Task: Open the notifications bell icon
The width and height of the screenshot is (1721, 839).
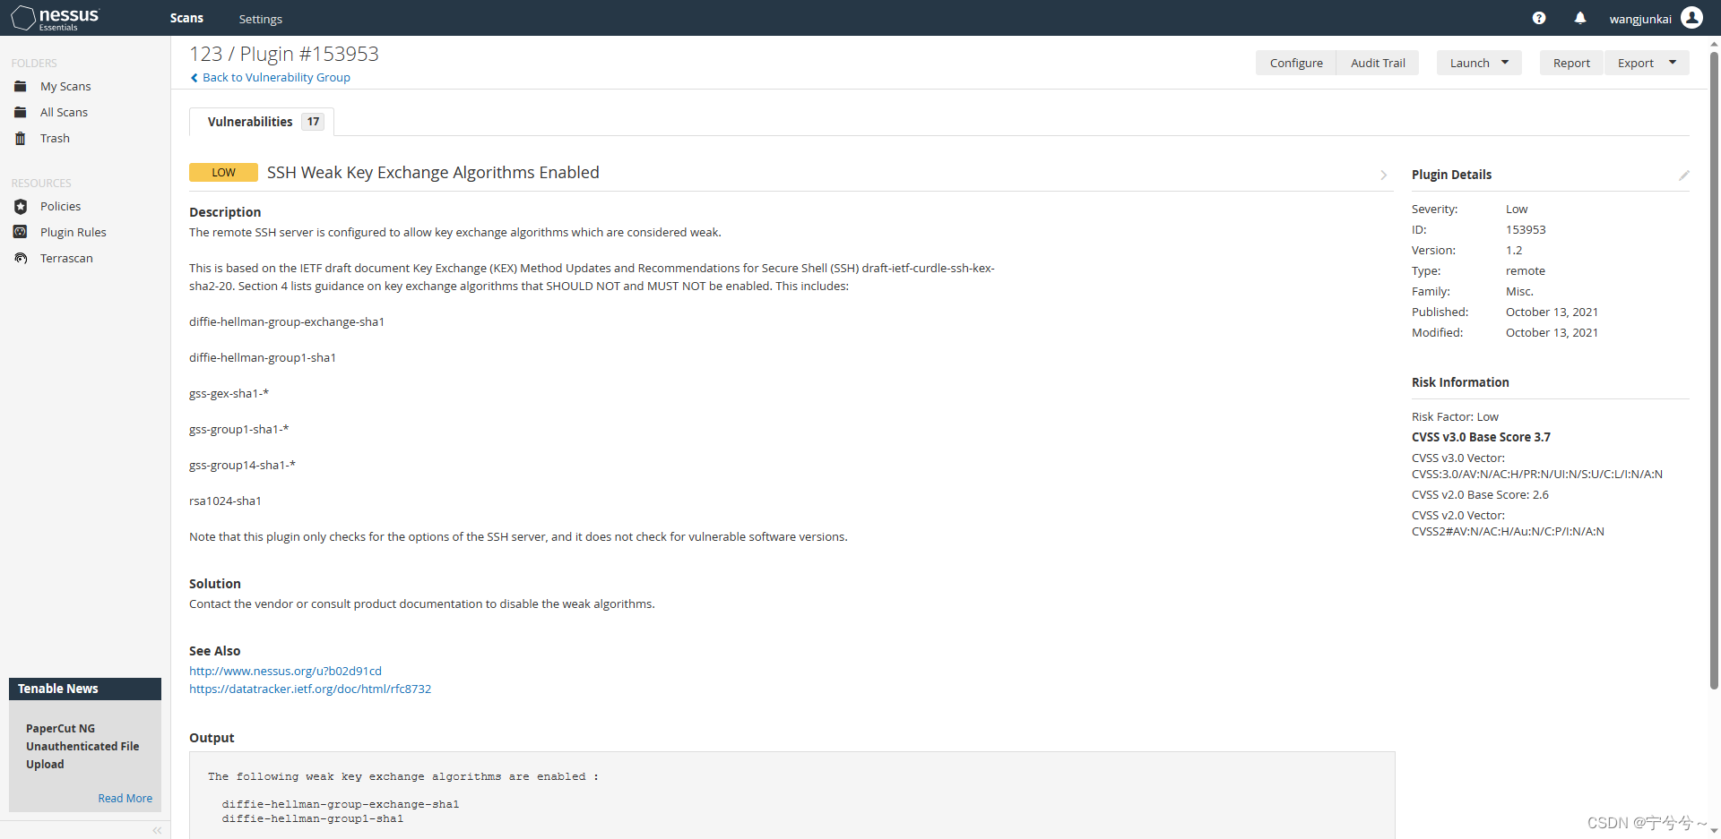Action: (1580, 18)
